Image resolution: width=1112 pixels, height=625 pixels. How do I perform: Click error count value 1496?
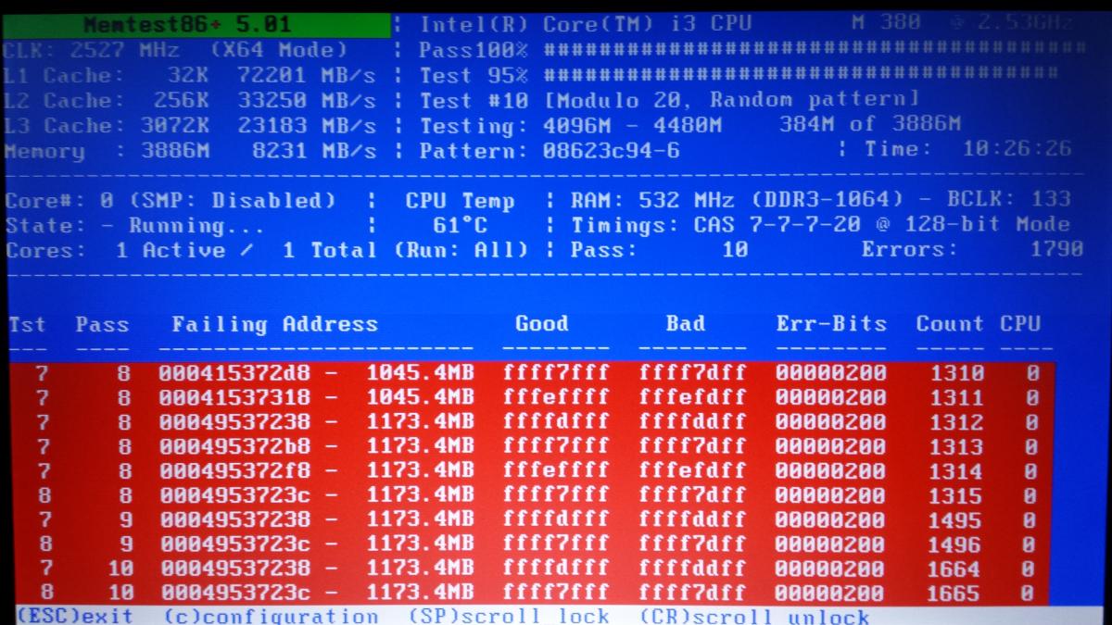pyautogui.click(x=955, y=544)
